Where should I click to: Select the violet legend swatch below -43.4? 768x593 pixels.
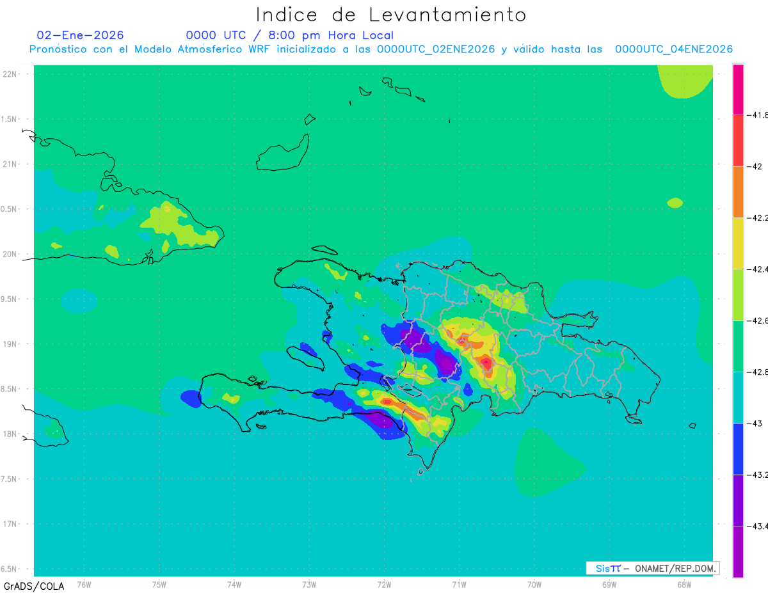(738, 551)
